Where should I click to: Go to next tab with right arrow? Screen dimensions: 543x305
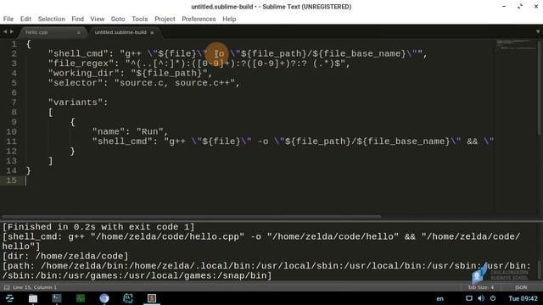click(x=12, y=32)
